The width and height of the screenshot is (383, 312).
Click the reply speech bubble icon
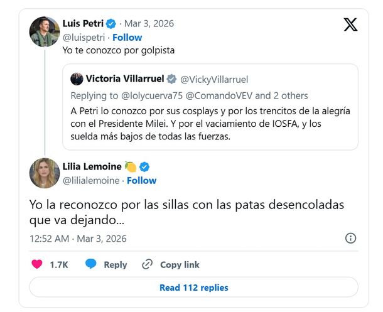[91, 264]
